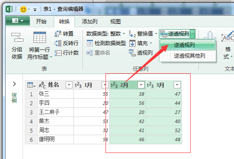Screen dimensions: 234x159
Task: Click the smiley face feedback icon
Action: pos(23,10)
